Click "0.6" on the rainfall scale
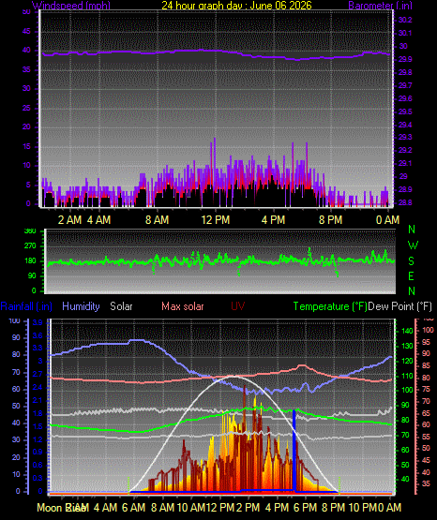 (x=38, y=466)
